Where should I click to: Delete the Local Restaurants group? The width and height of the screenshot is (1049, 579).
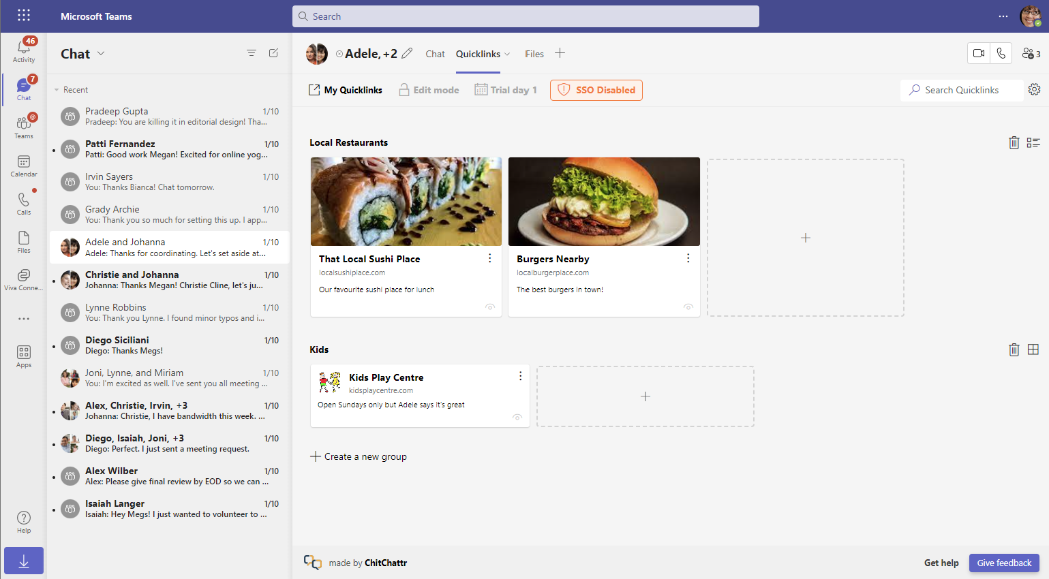(1014, 142)
